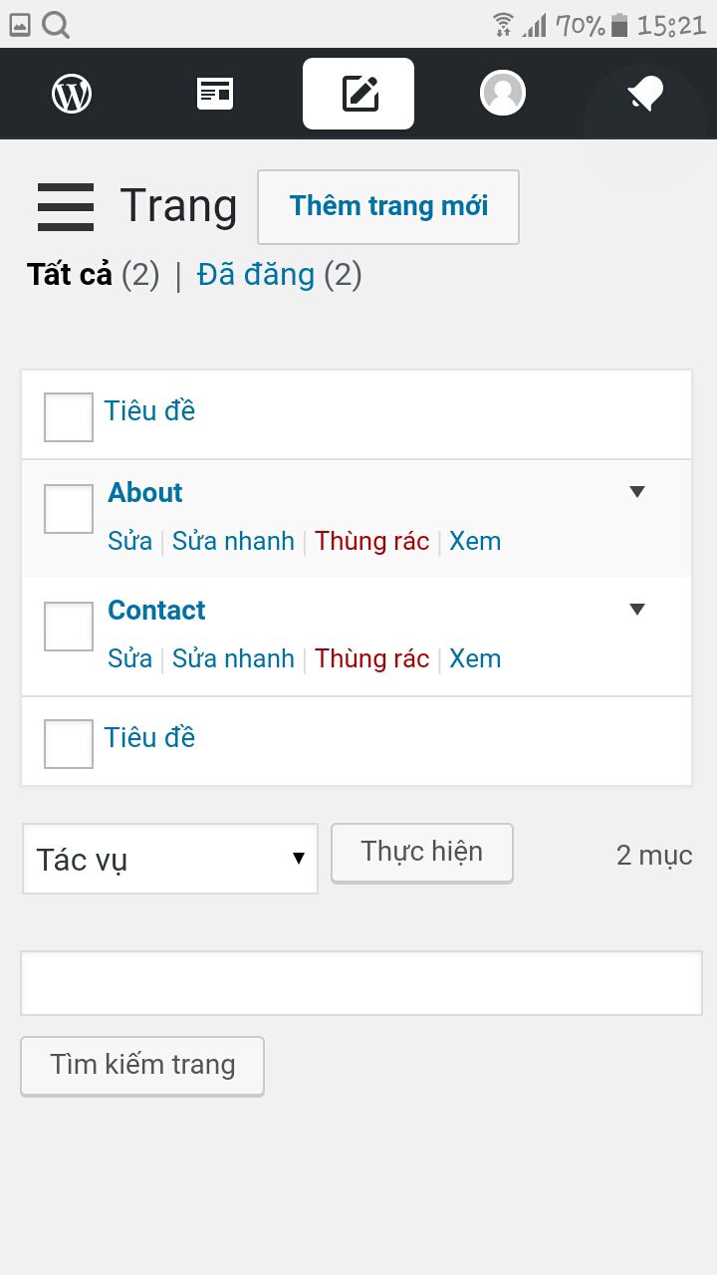Viewport: 717px width, 1275px height.
Task: Open the notifications bell icon
Action: pyautogui.click(x=645, y=94)
